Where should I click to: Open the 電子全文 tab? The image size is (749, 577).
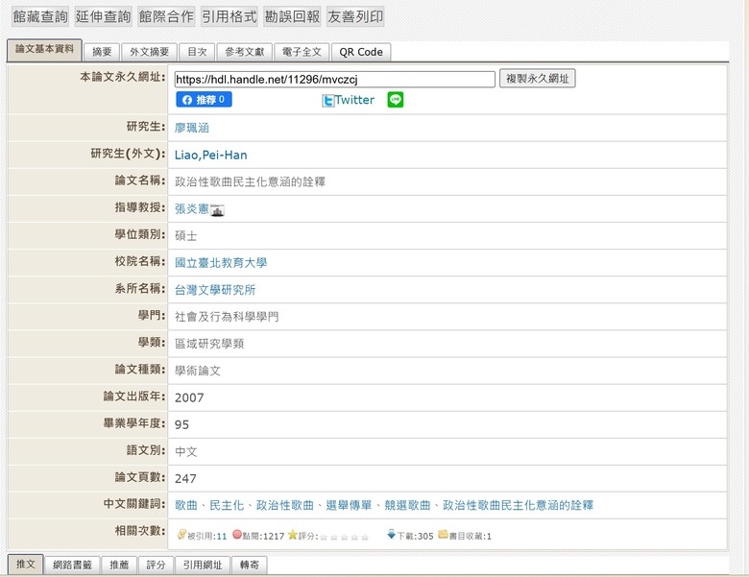[302, 52]
